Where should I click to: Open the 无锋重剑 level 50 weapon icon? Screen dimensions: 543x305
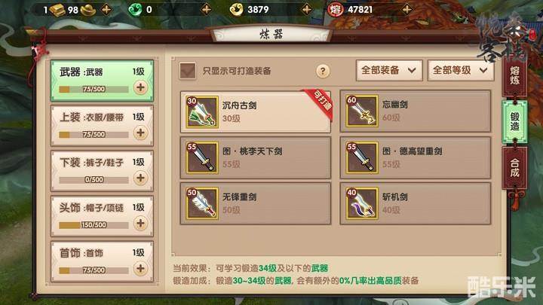pos(202,203)
